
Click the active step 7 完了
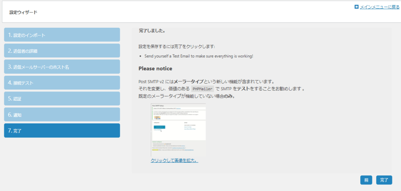point(62,130)
